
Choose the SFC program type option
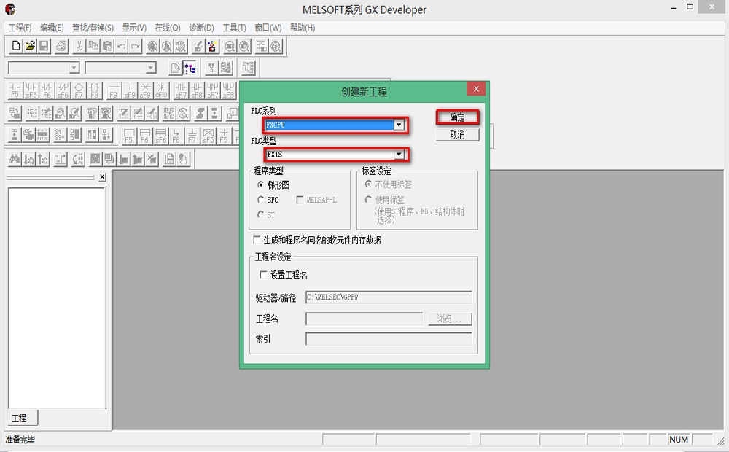point(261,200)
